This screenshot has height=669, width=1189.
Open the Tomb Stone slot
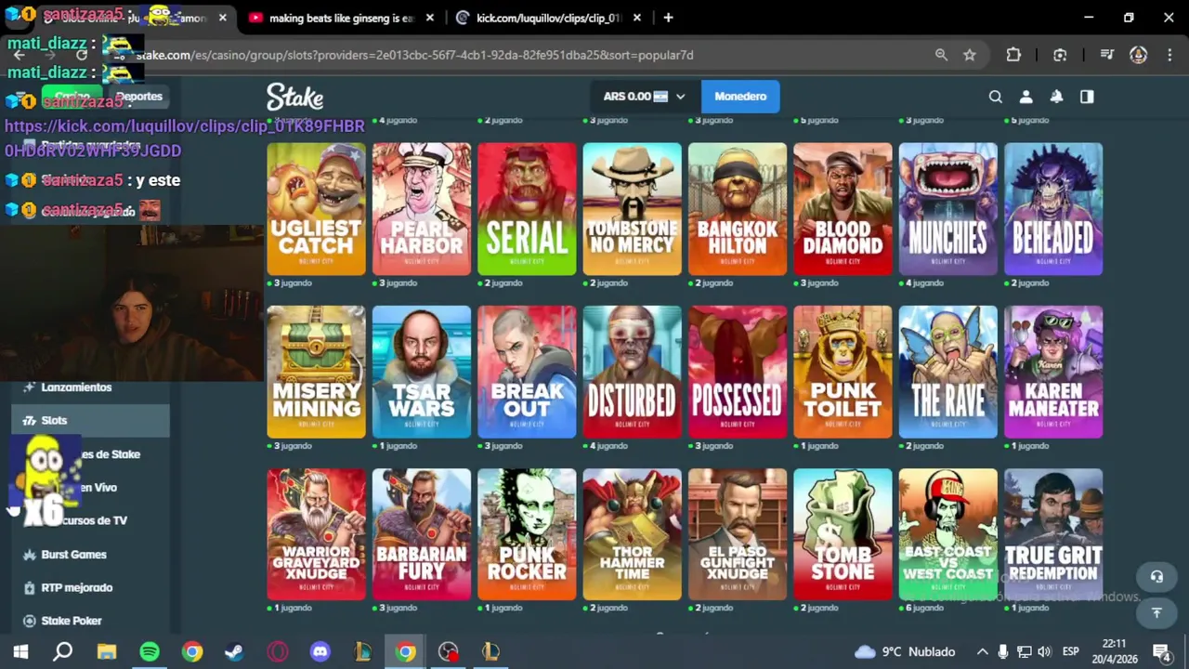click(843, 534)
